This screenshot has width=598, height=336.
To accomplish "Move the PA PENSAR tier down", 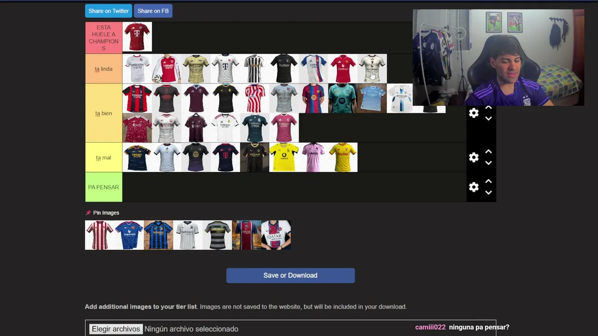I will coord(488,192).
